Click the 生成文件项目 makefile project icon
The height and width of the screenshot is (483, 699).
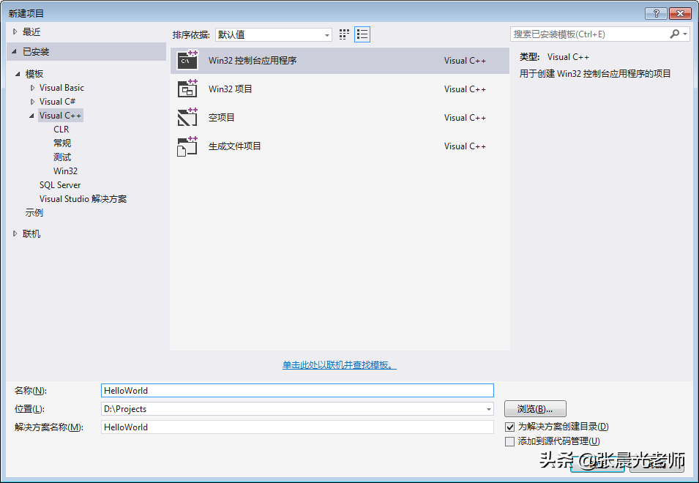point(187,146)
